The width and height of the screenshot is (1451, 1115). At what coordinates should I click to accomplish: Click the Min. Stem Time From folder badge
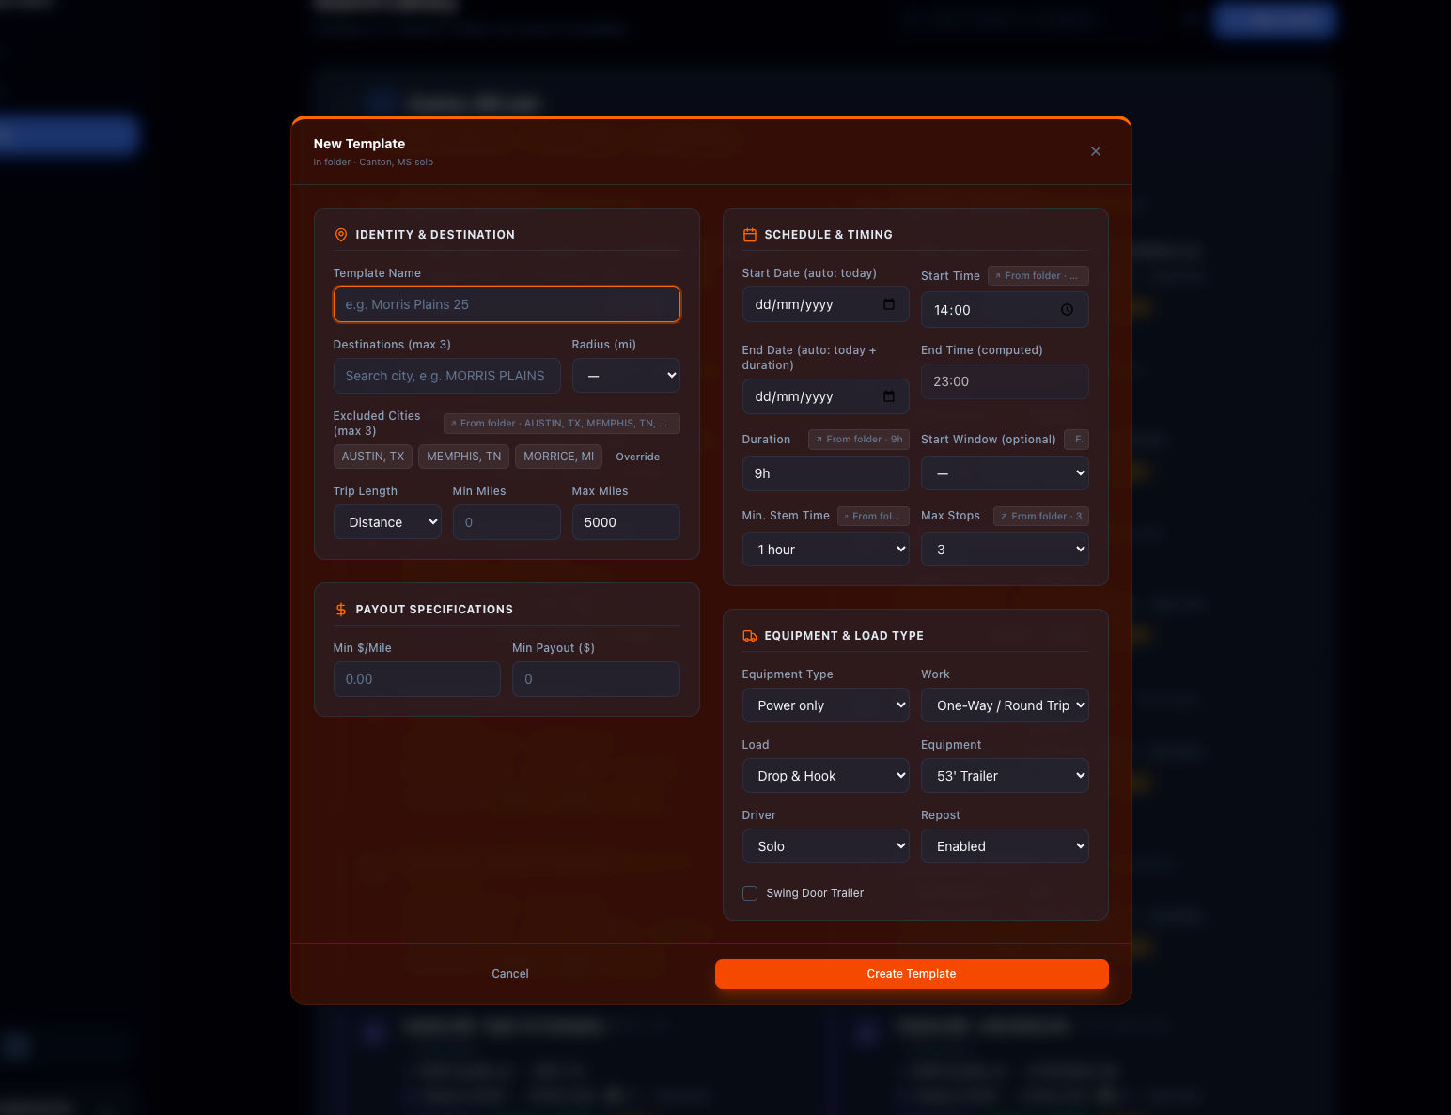coord(873,517)
